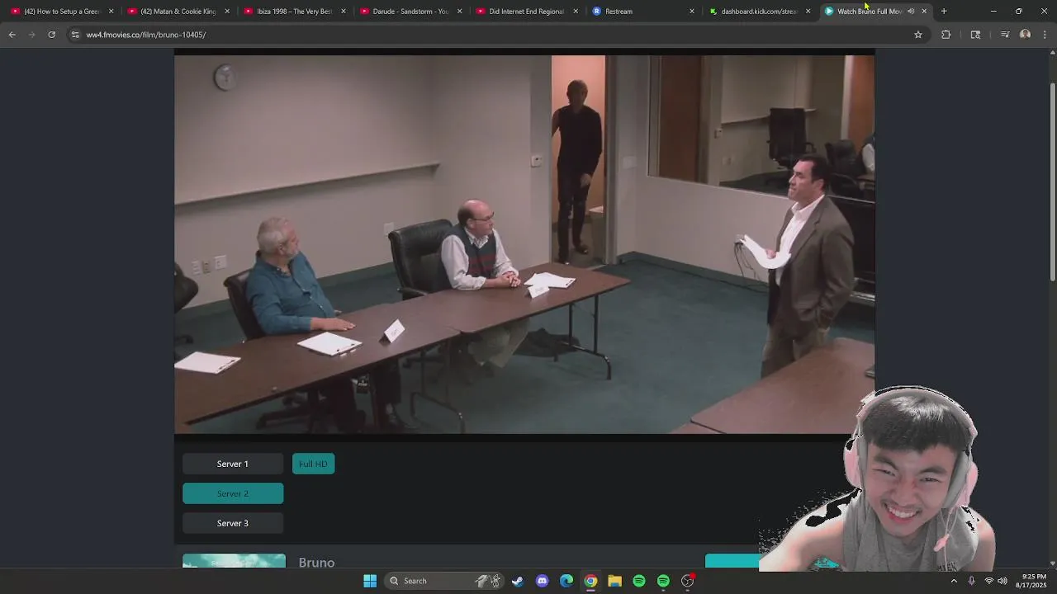Switch to Ibiza 1998 – The Very Best tab
The image size is (1057, 594).
click(294, 12)
